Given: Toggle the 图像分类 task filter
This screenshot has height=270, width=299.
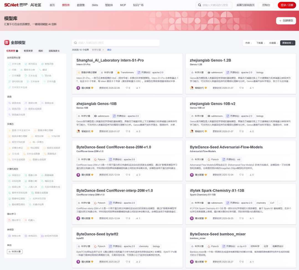Looking at the screenshot, I should 31,175.
